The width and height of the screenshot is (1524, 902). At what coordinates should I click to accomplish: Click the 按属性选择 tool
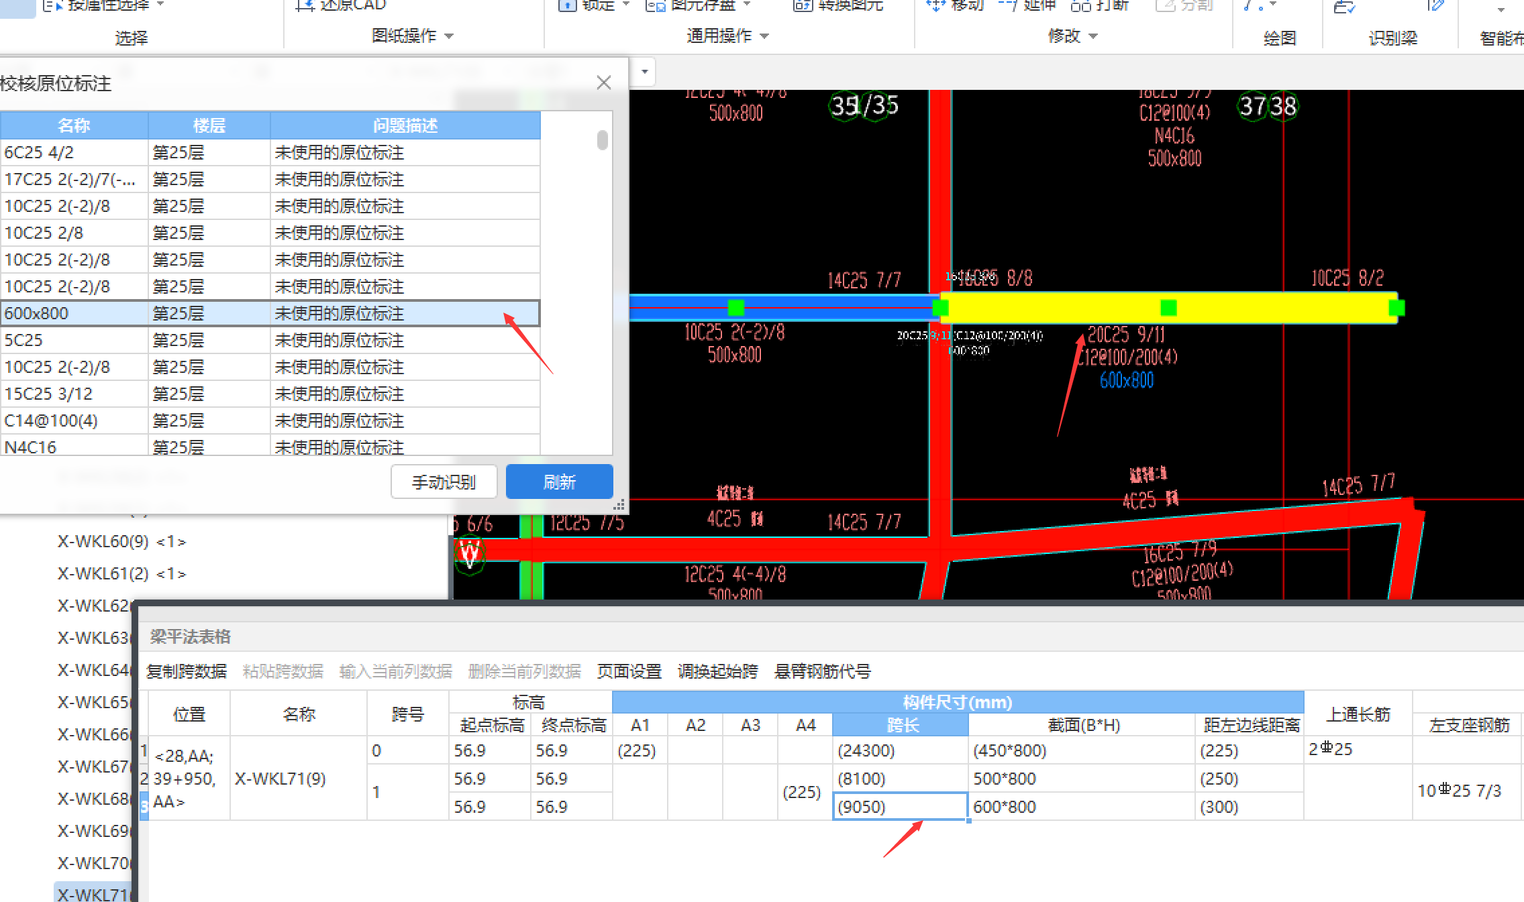point(103,5)
